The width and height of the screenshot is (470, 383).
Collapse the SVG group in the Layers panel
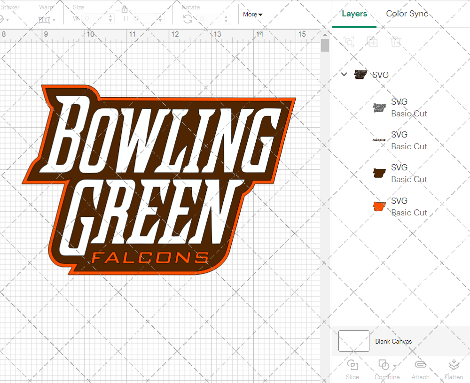coord(344,74)
